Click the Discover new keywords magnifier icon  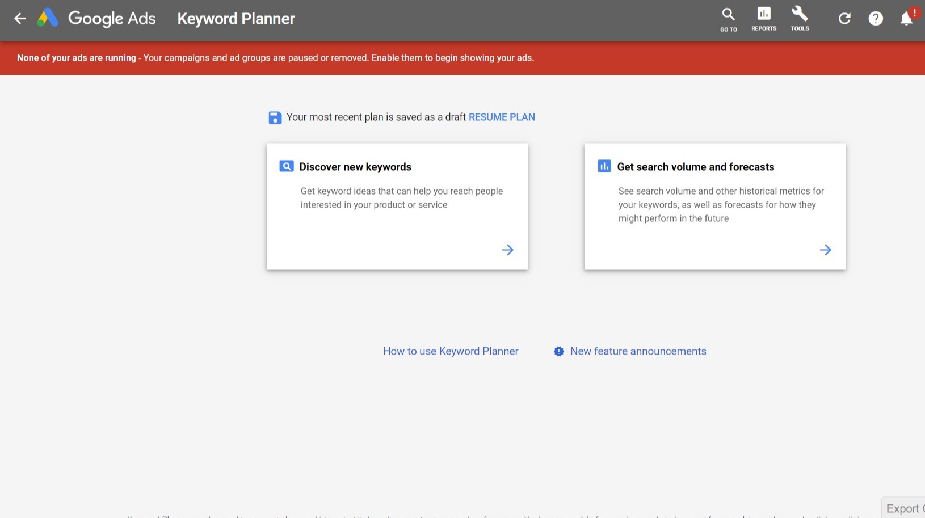point(287,166)
